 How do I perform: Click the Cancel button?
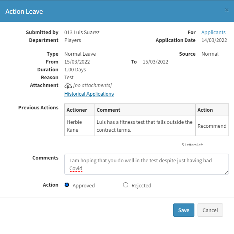(x=210, y=210)
